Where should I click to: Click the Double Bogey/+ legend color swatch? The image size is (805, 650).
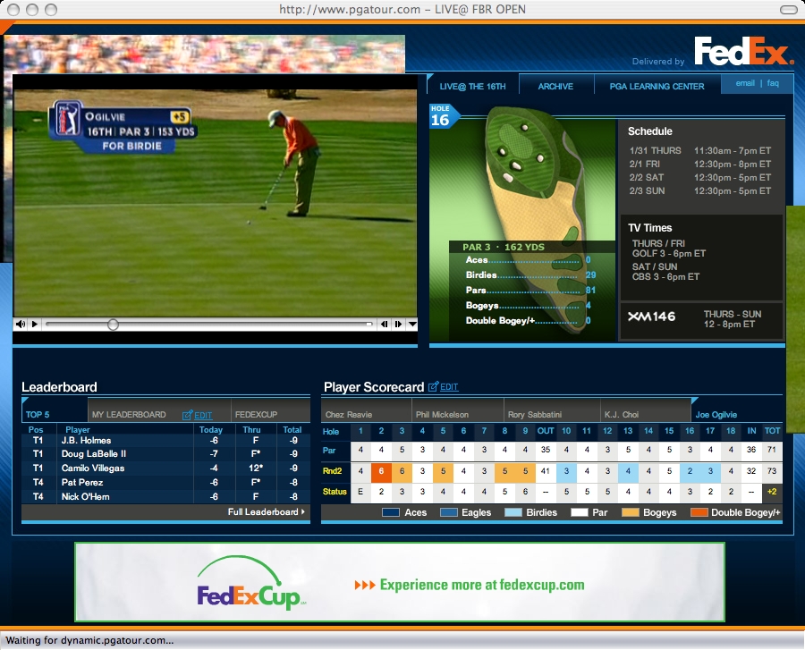[699, 512]
